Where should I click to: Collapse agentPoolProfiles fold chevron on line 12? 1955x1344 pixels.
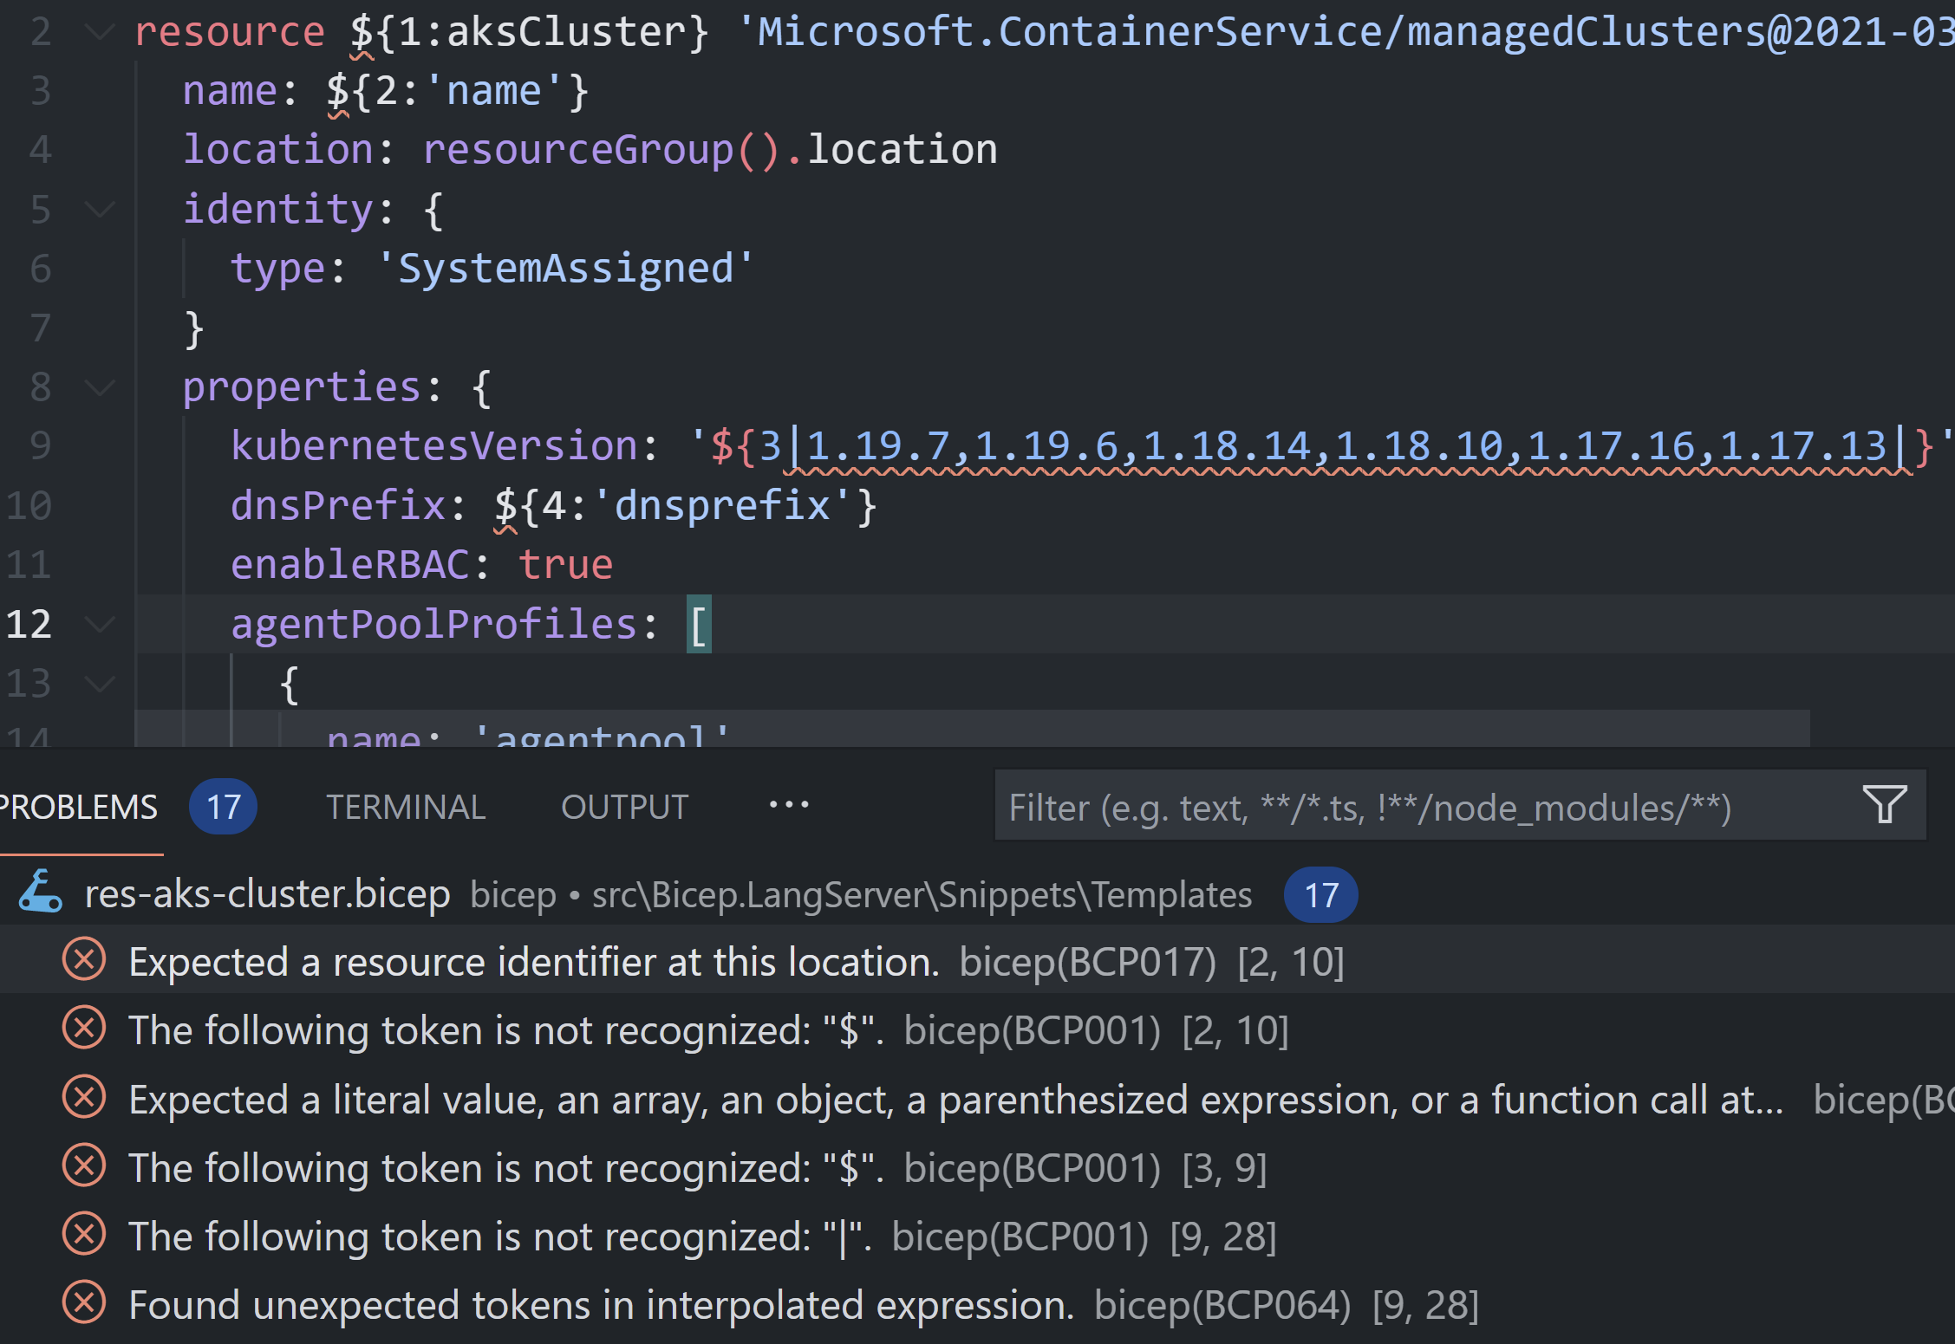pyautogui.click(x=101, y=624)
